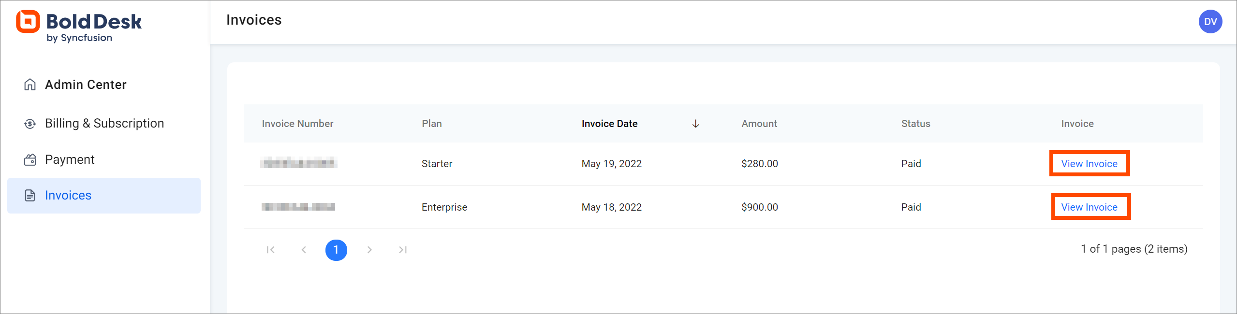The width and height of the screenshot is (1237, 314).
Task: View Invoice for Starter plan
Action: pos(1089,164)
